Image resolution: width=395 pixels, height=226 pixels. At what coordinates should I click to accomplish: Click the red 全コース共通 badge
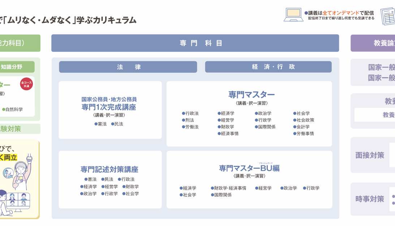[26, 84]
